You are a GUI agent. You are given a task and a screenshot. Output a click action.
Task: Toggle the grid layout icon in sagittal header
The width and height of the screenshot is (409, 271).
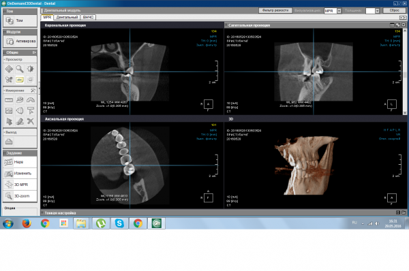tap(392, 25)
